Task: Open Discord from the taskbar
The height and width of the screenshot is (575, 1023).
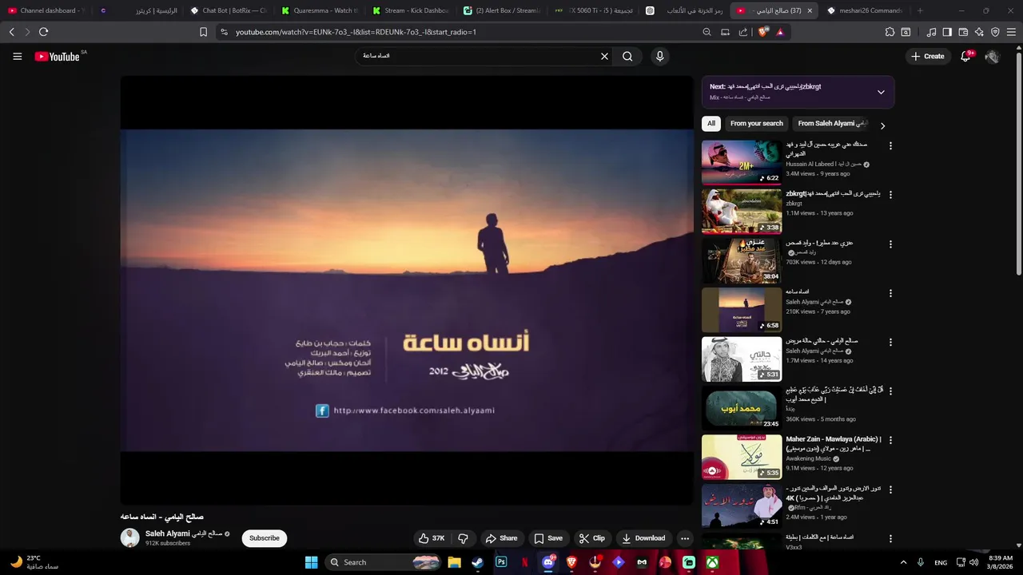Action: (x=548, y=562)
